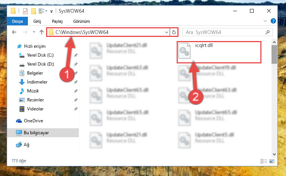Switch to details view layout icon

pos(264,161)
